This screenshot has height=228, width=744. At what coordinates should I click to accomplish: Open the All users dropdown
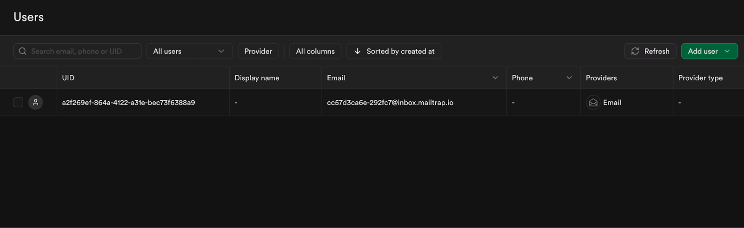point(189,51)
